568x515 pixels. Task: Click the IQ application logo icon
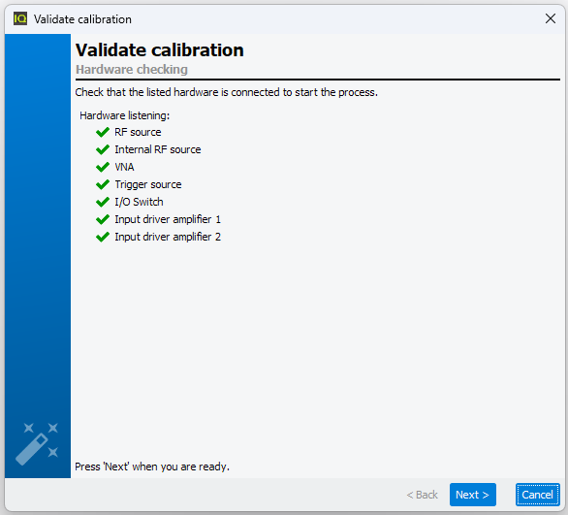pyautogui.click(x=20, y=18)
